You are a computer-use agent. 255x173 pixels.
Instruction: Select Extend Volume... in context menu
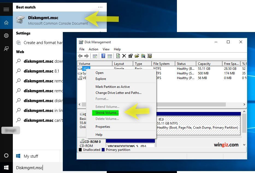(121, 107)
